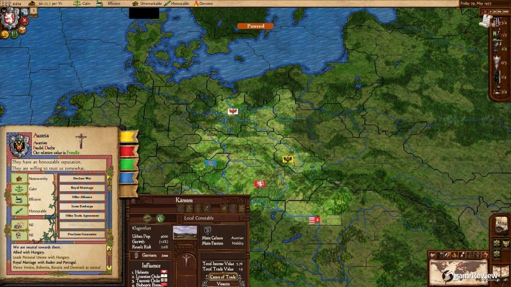Select Teutonic Order in Influence list
The image size is (511, 287).
(149, 280)
